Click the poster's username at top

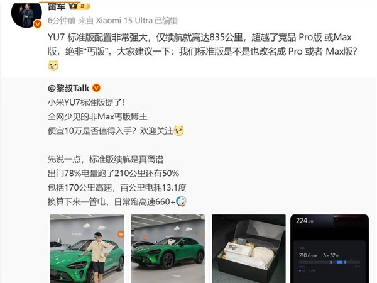pyautogui.click(x=57, y=6)
